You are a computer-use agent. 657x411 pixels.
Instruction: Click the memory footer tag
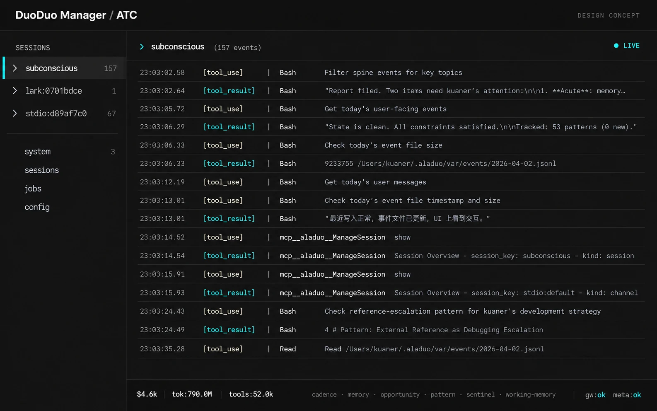[x=358, y=395]
